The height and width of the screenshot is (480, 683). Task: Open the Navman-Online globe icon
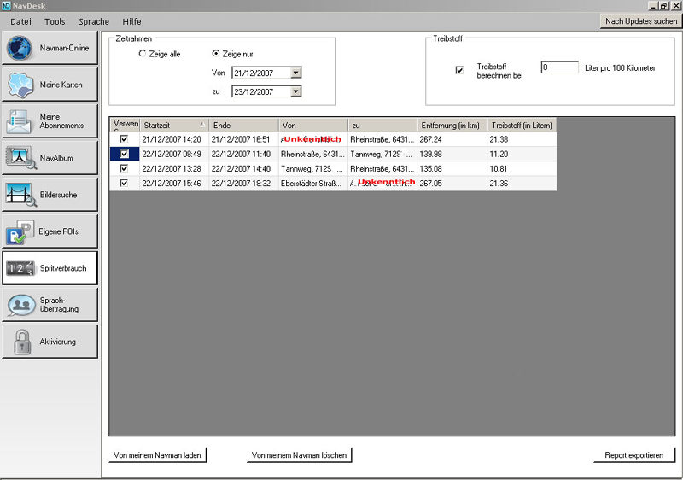[20, 48]
